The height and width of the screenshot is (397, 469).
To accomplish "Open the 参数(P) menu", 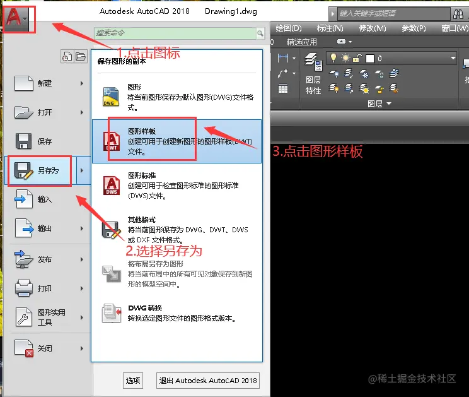I will pos(414,28).
